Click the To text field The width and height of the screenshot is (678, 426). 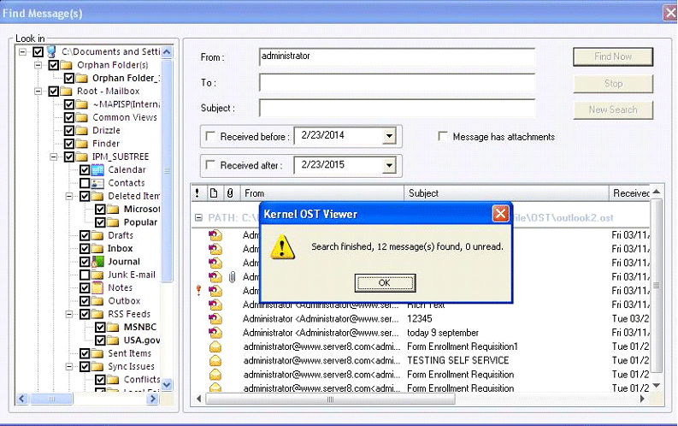pyautogui.click(x=397, y=83)
